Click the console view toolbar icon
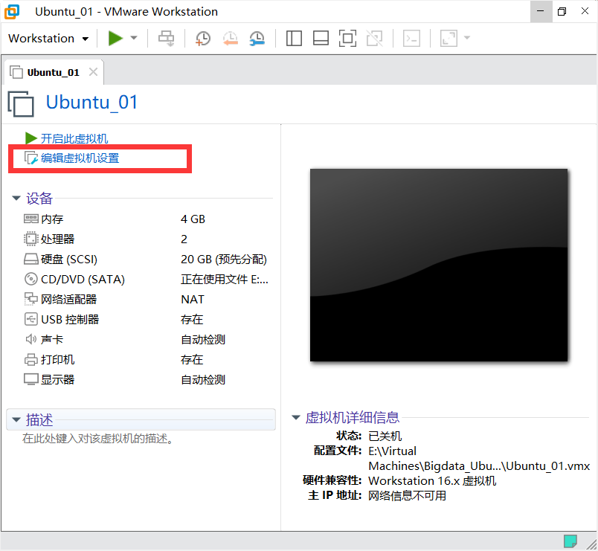 412,38
